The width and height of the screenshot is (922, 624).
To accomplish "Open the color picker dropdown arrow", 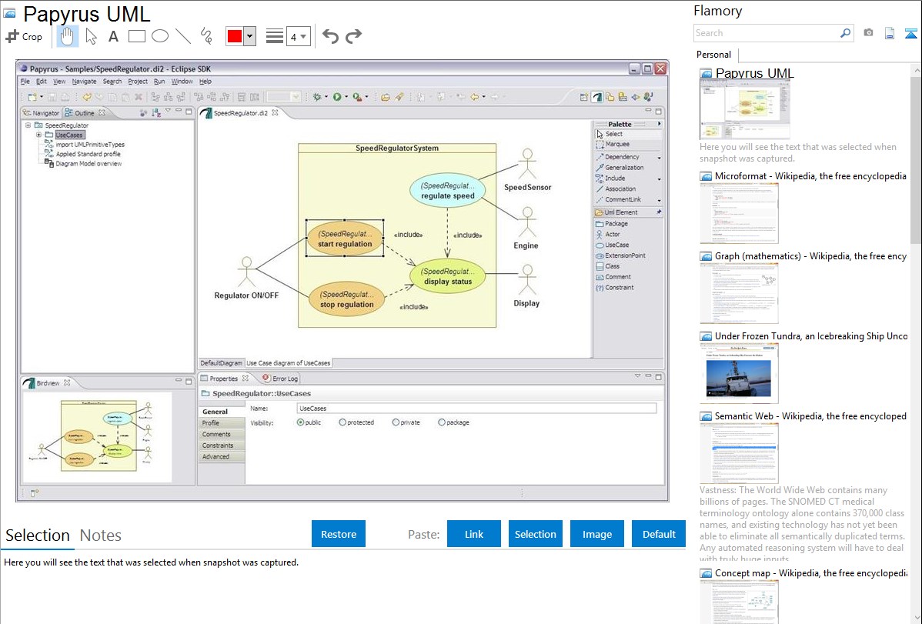I will [x=249, y=36].
